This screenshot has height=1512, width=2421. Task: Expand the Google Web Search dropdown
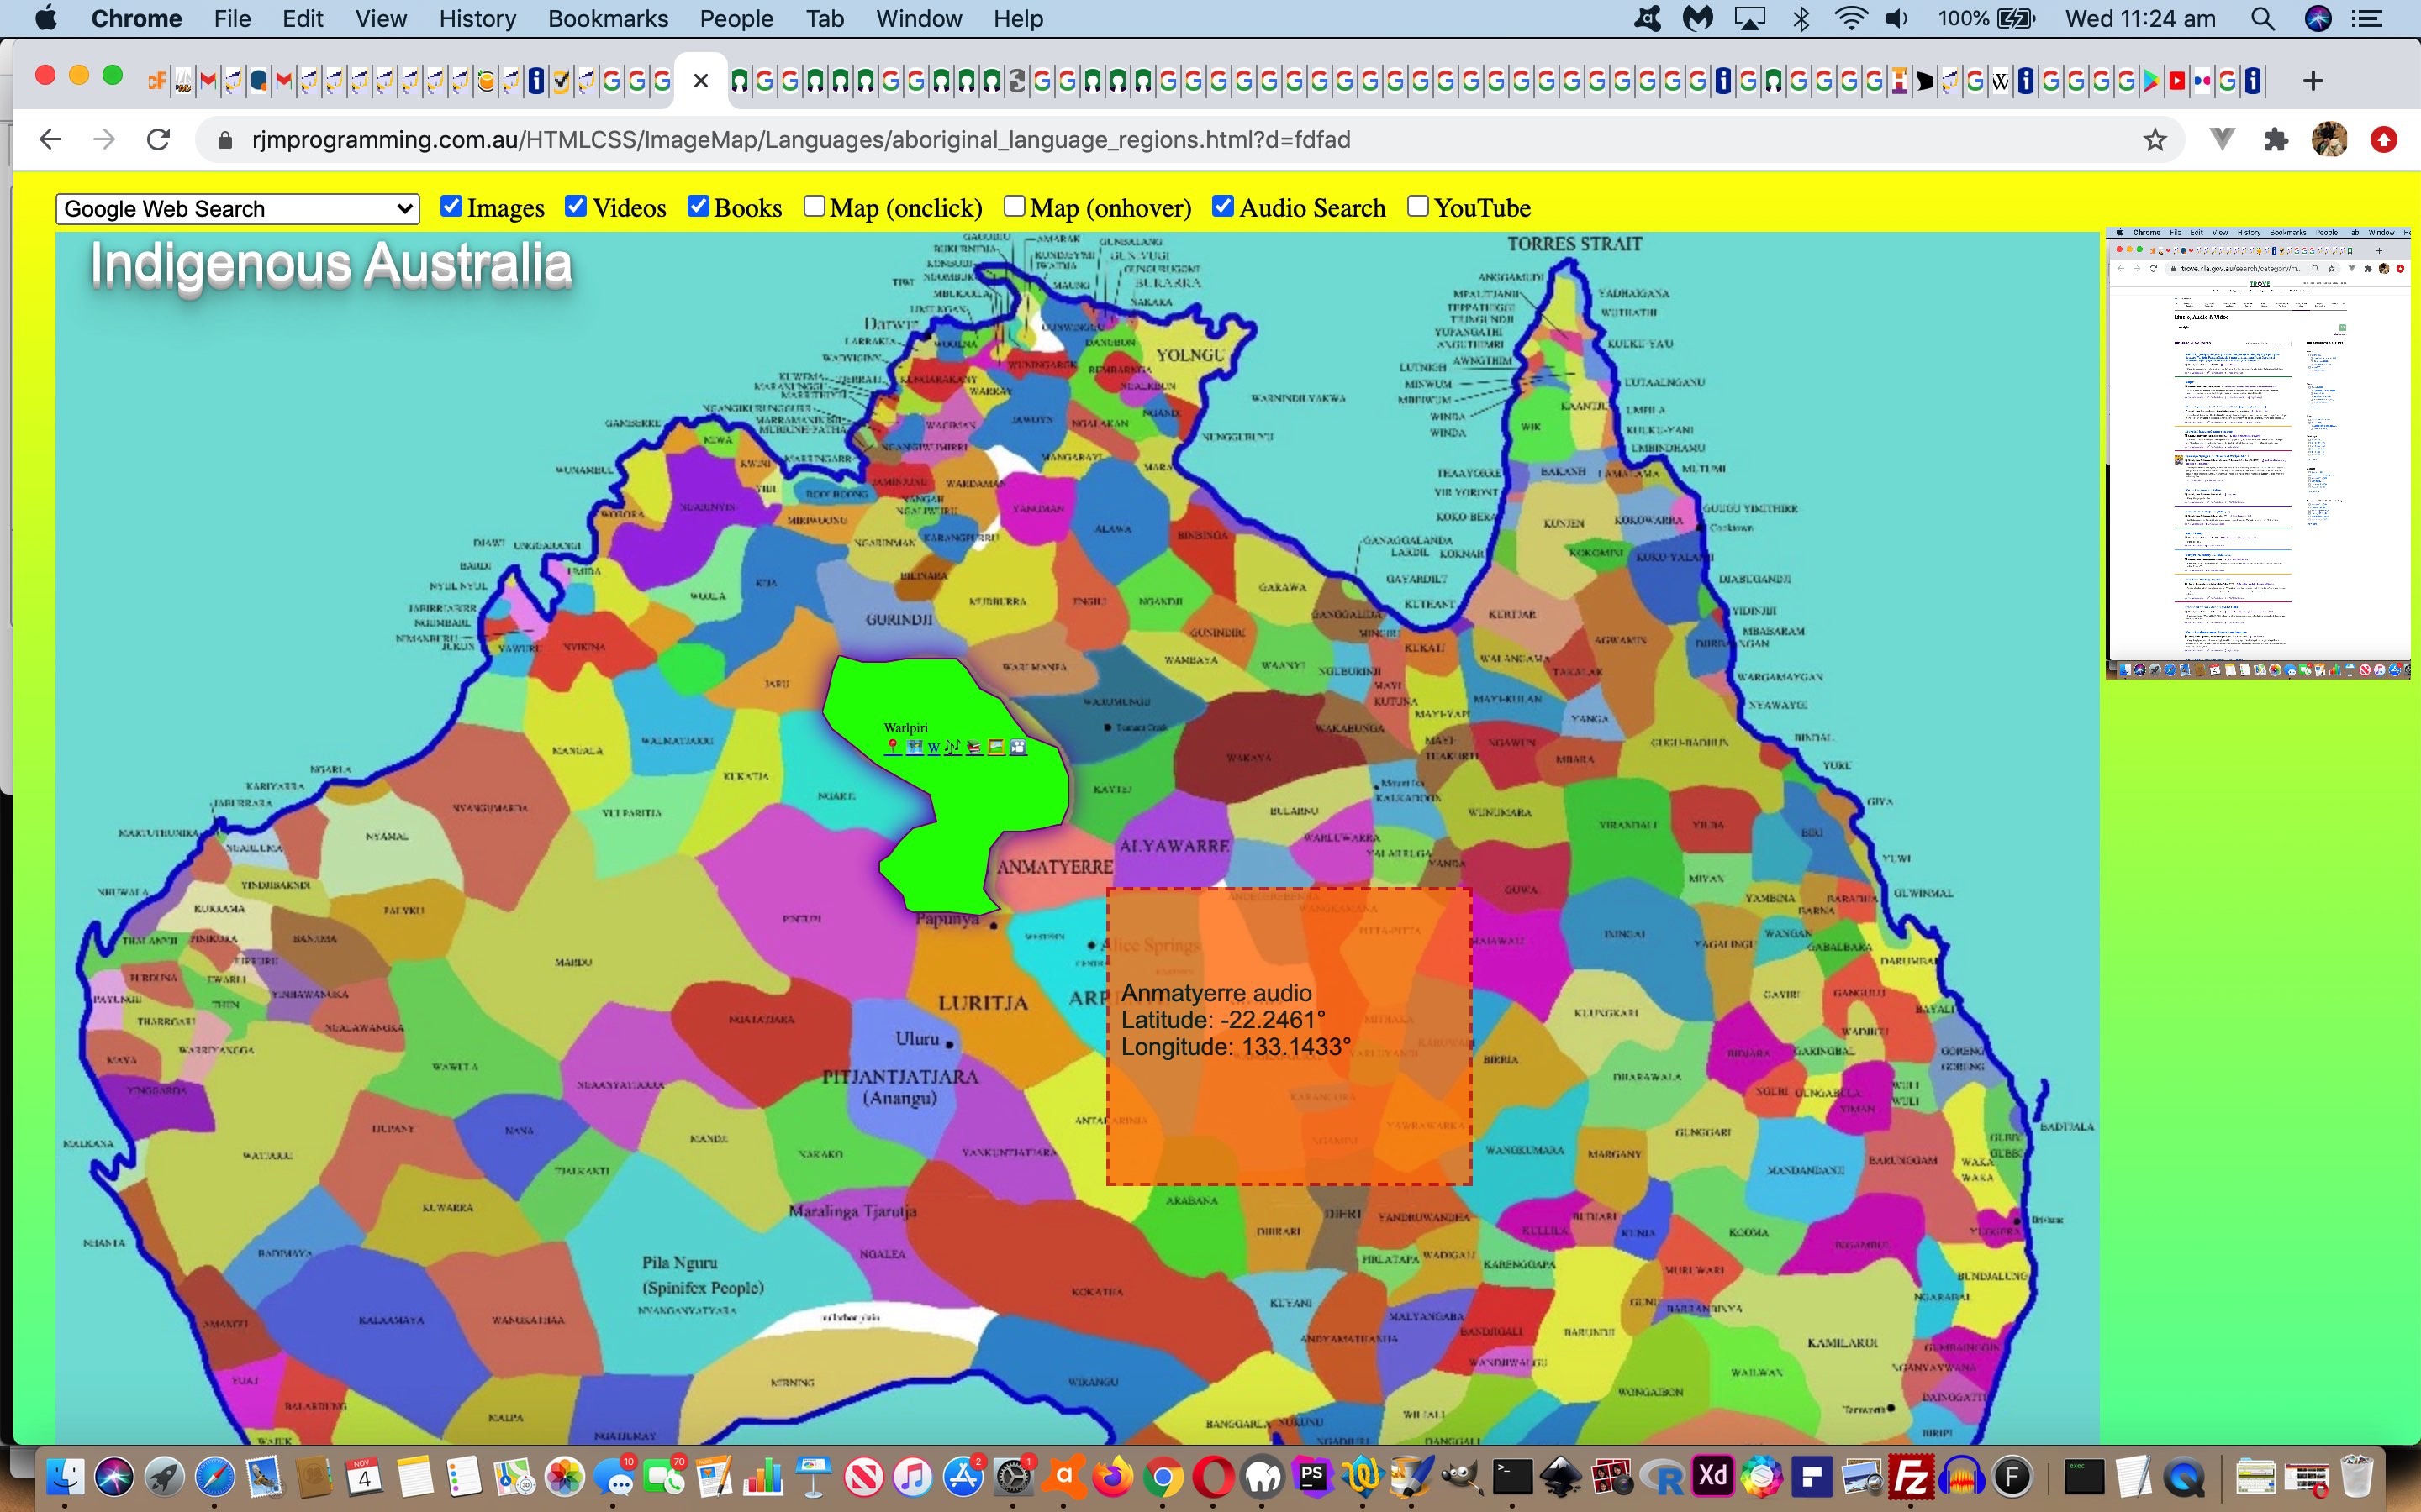[237, 209]
